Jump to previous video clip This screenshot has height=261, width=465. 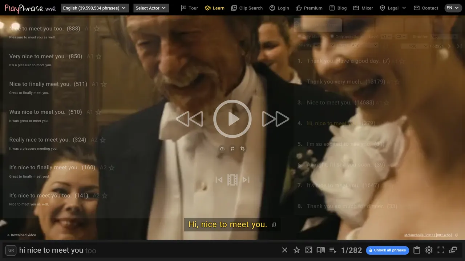[219, 180]
